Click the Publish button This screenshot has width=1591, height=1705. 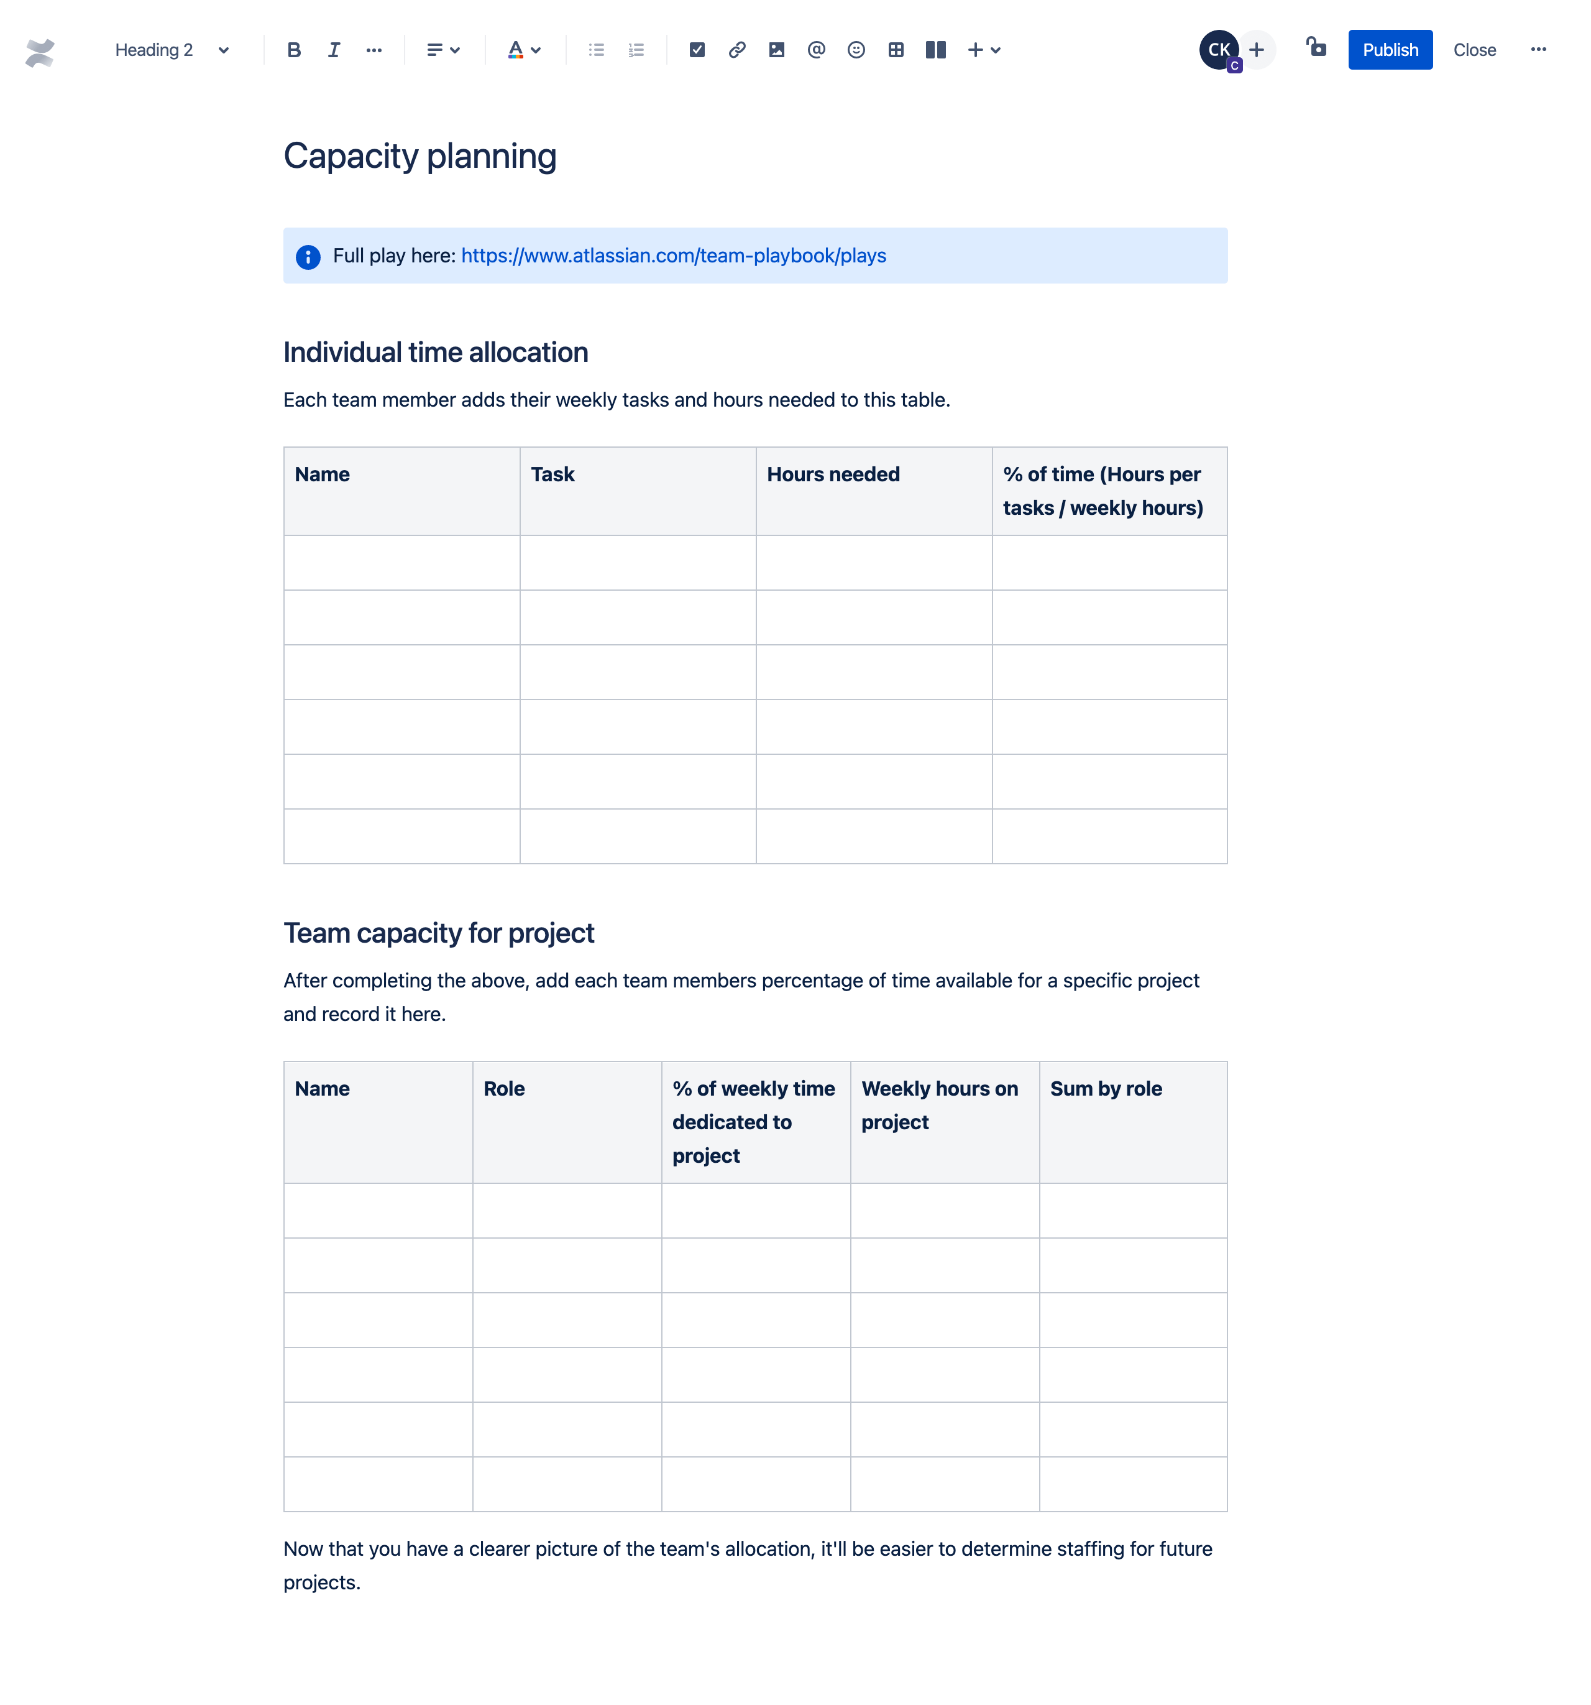pos(1388,49)
